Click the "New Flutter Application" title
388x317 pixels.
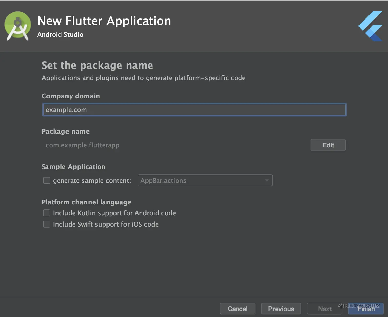click(104, 21)
